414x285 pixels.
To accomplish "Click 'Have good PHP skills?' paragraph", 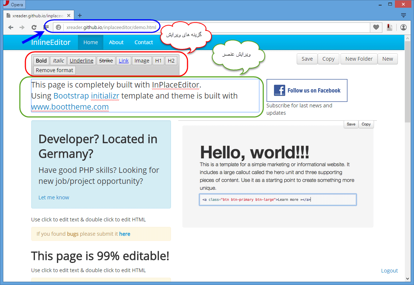I will (x=99, y=175).
